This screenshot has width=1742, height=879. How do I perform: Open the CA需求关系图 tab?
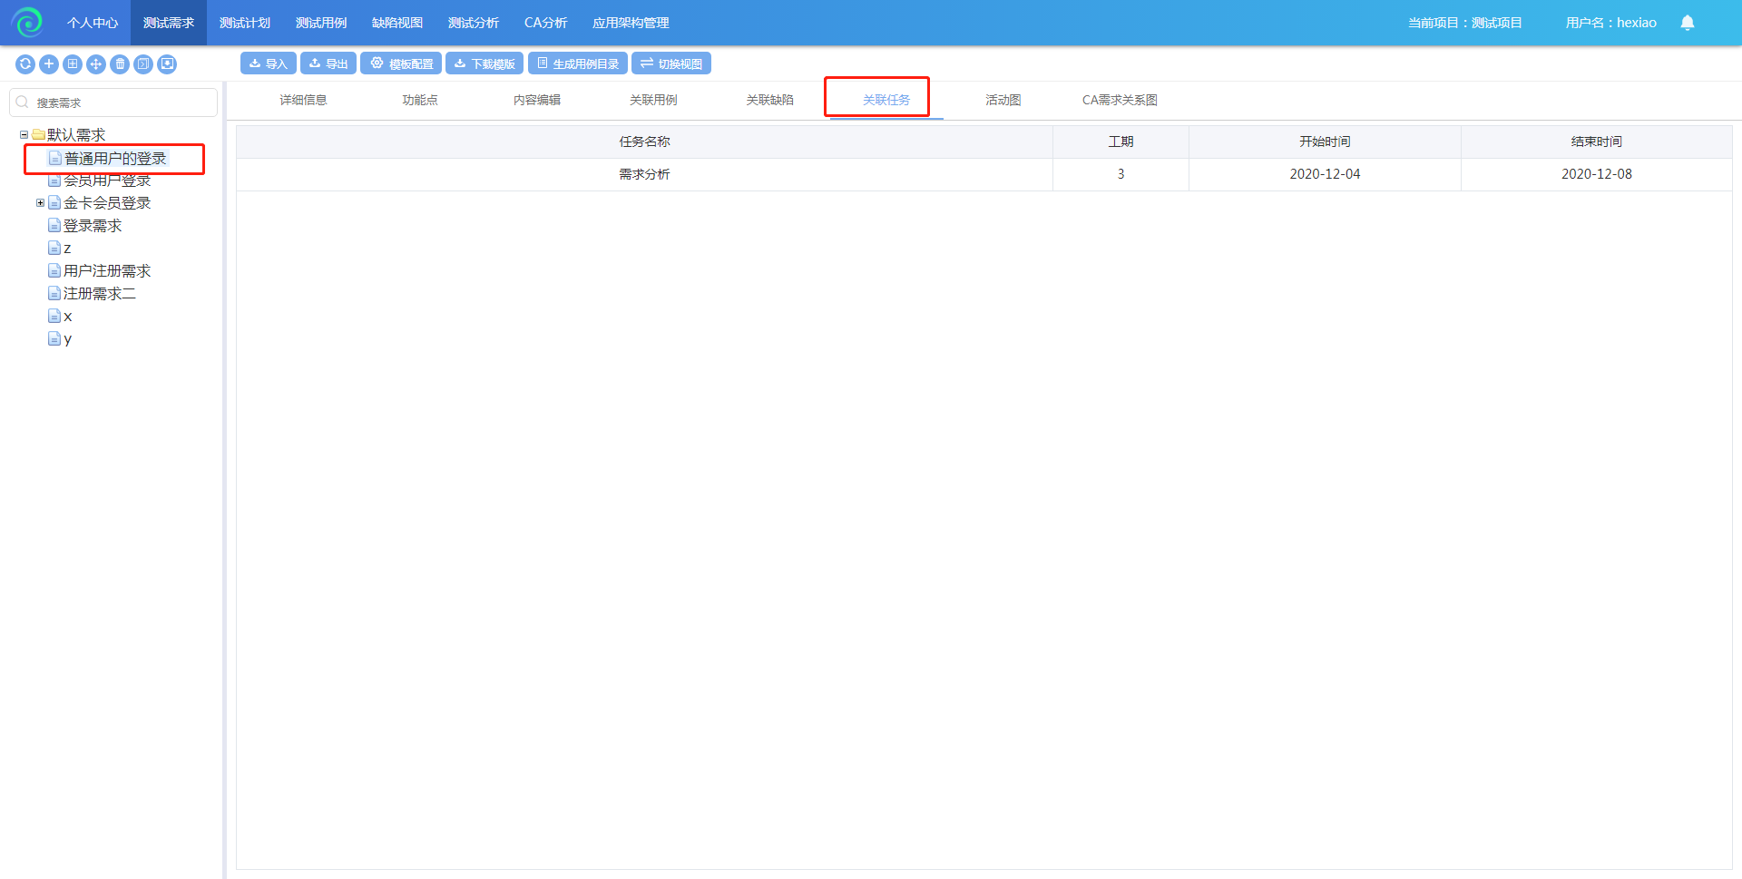click(x=1119, y=100)
